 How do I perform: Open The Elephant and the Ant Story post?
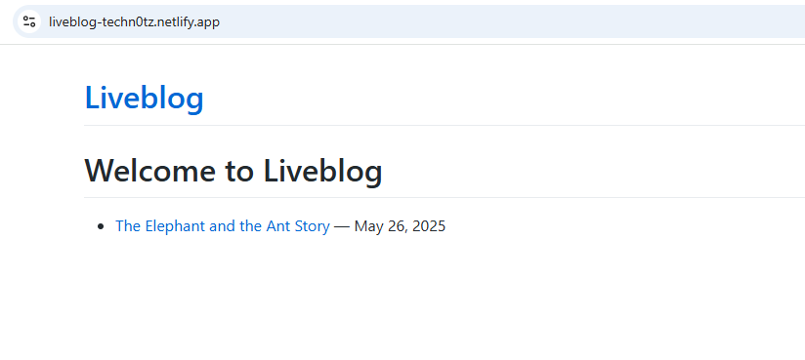coord(223,226)
